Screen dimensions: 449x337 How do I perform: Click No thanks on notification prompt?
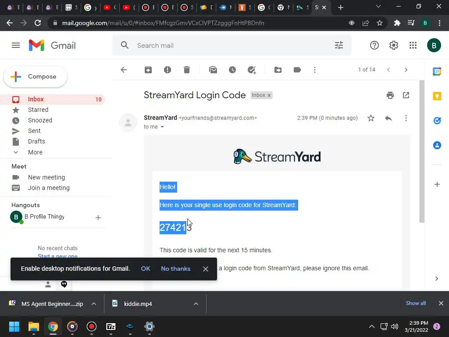click(x=175, y=269)
